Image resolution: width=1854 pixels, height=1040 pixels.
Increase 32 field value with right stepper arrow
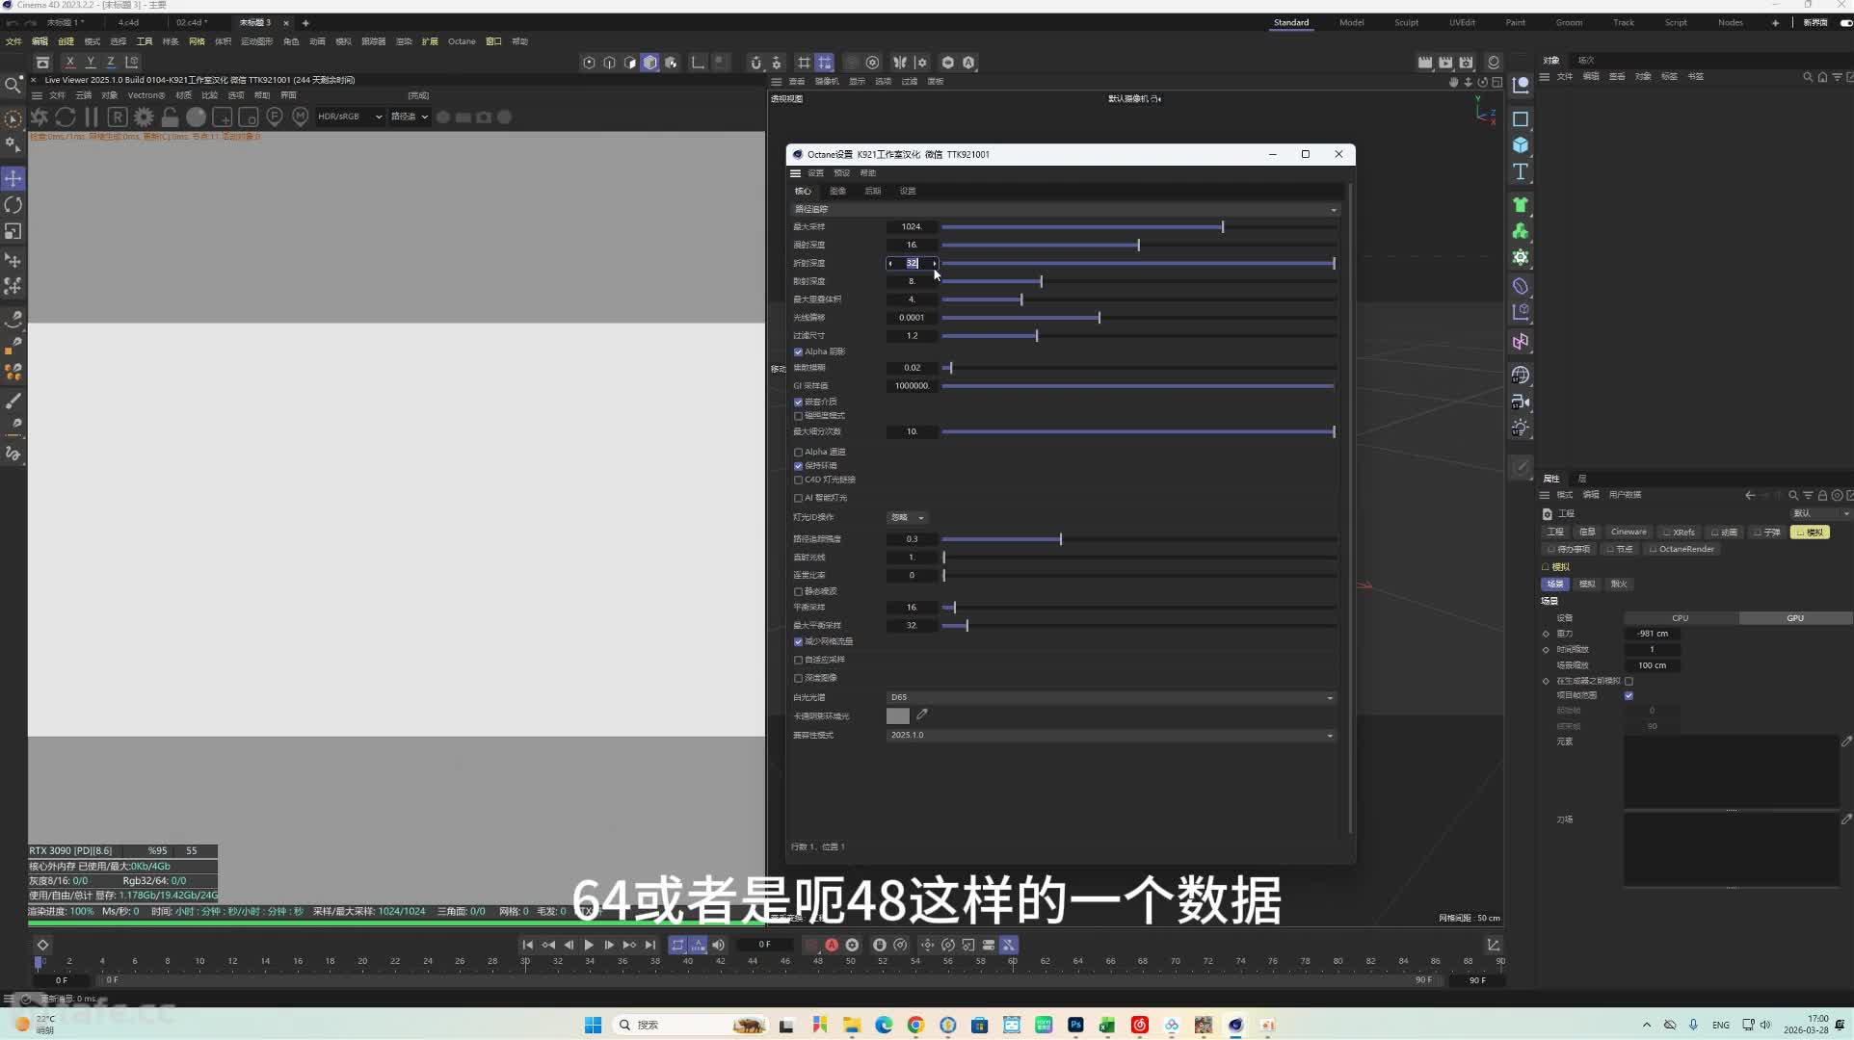(934, 263)
